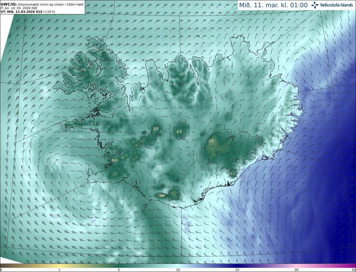This screenshot has width=356, height=272.
Task: Click the map value 10.0 east of the Westfjords
Action: (x=133, y=71)
